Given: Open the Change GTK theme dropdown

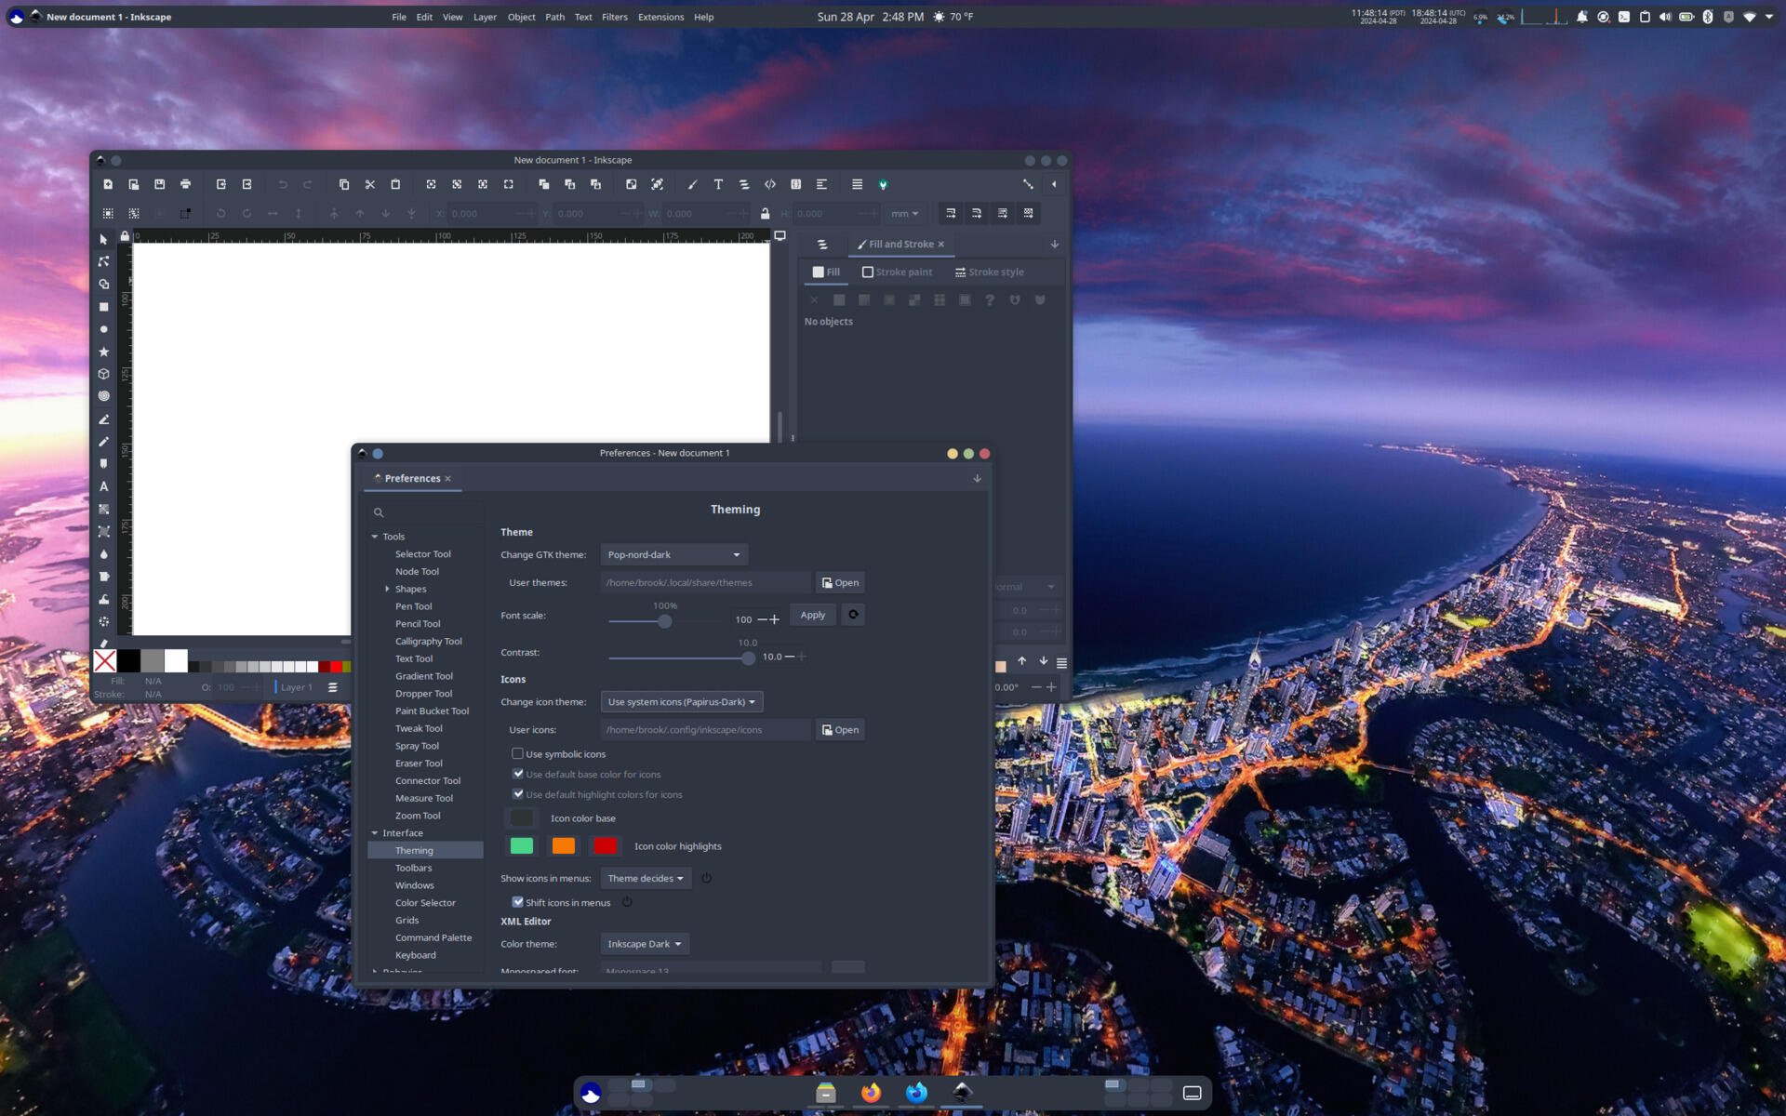Looking at the screenshot, I should pyautogui.click(x=673, y=554).
